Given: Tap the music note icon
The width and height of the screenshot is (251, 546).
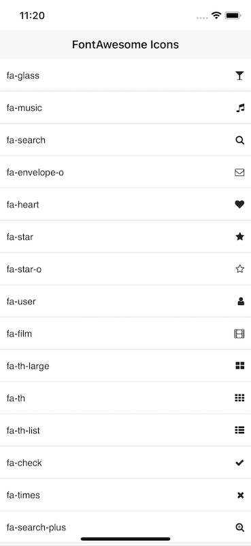Looking at the screenshot, I should click(x=240, y=108).
